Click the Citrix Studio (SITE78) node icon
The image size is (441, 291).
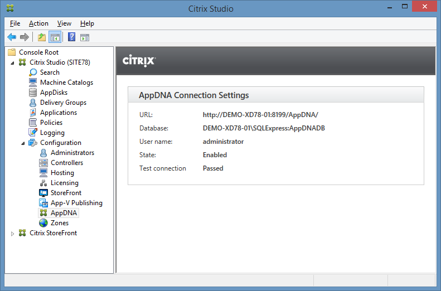[22, 62]
